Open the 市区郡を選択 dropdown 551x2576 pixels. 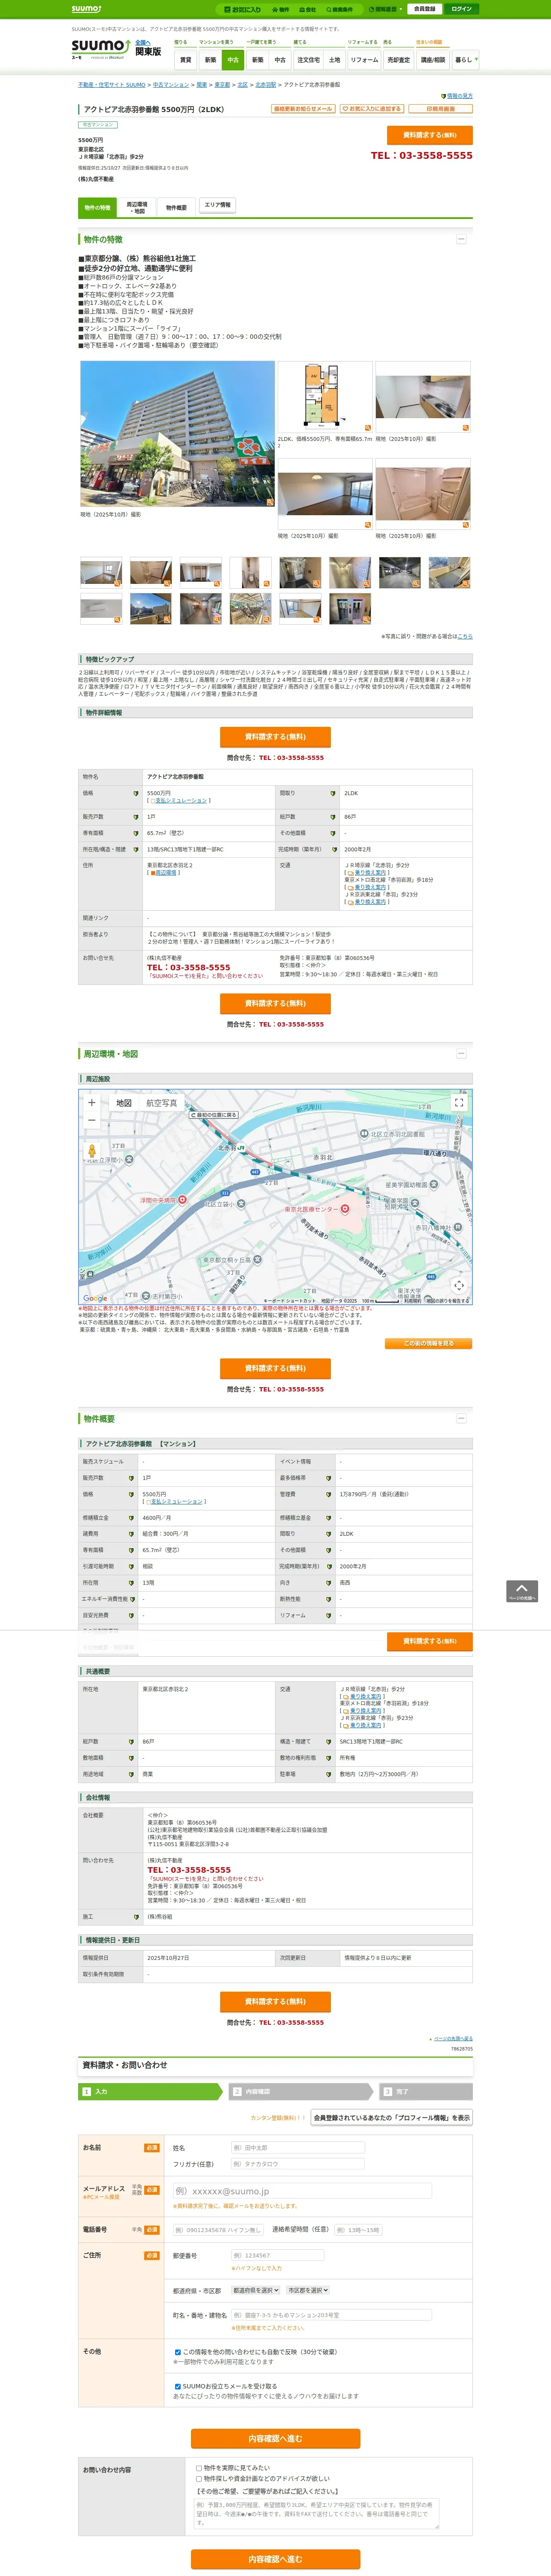[308, 2290]
